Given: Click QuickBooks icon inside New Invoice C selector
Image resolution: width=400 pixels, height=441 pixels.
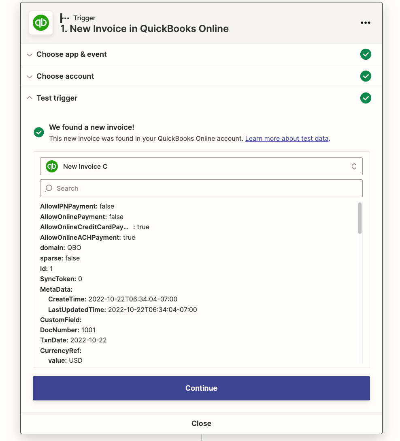Looking at the screenshot, I should [52, 166].
